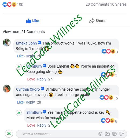View reactions on Cynthia Okoro's comment
The image size is (130, 140).
(x=109, y=98)
